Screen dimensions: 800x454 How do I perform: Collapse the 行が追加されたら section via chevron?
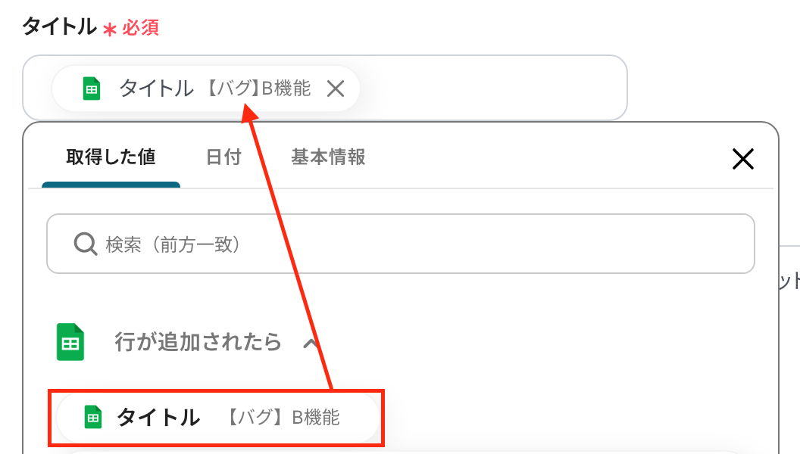(x=311, y=344)
